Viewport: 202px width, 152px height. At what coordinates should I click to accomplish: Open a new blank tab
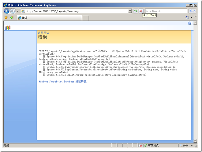pyautogui.click(x=85, y=18)
